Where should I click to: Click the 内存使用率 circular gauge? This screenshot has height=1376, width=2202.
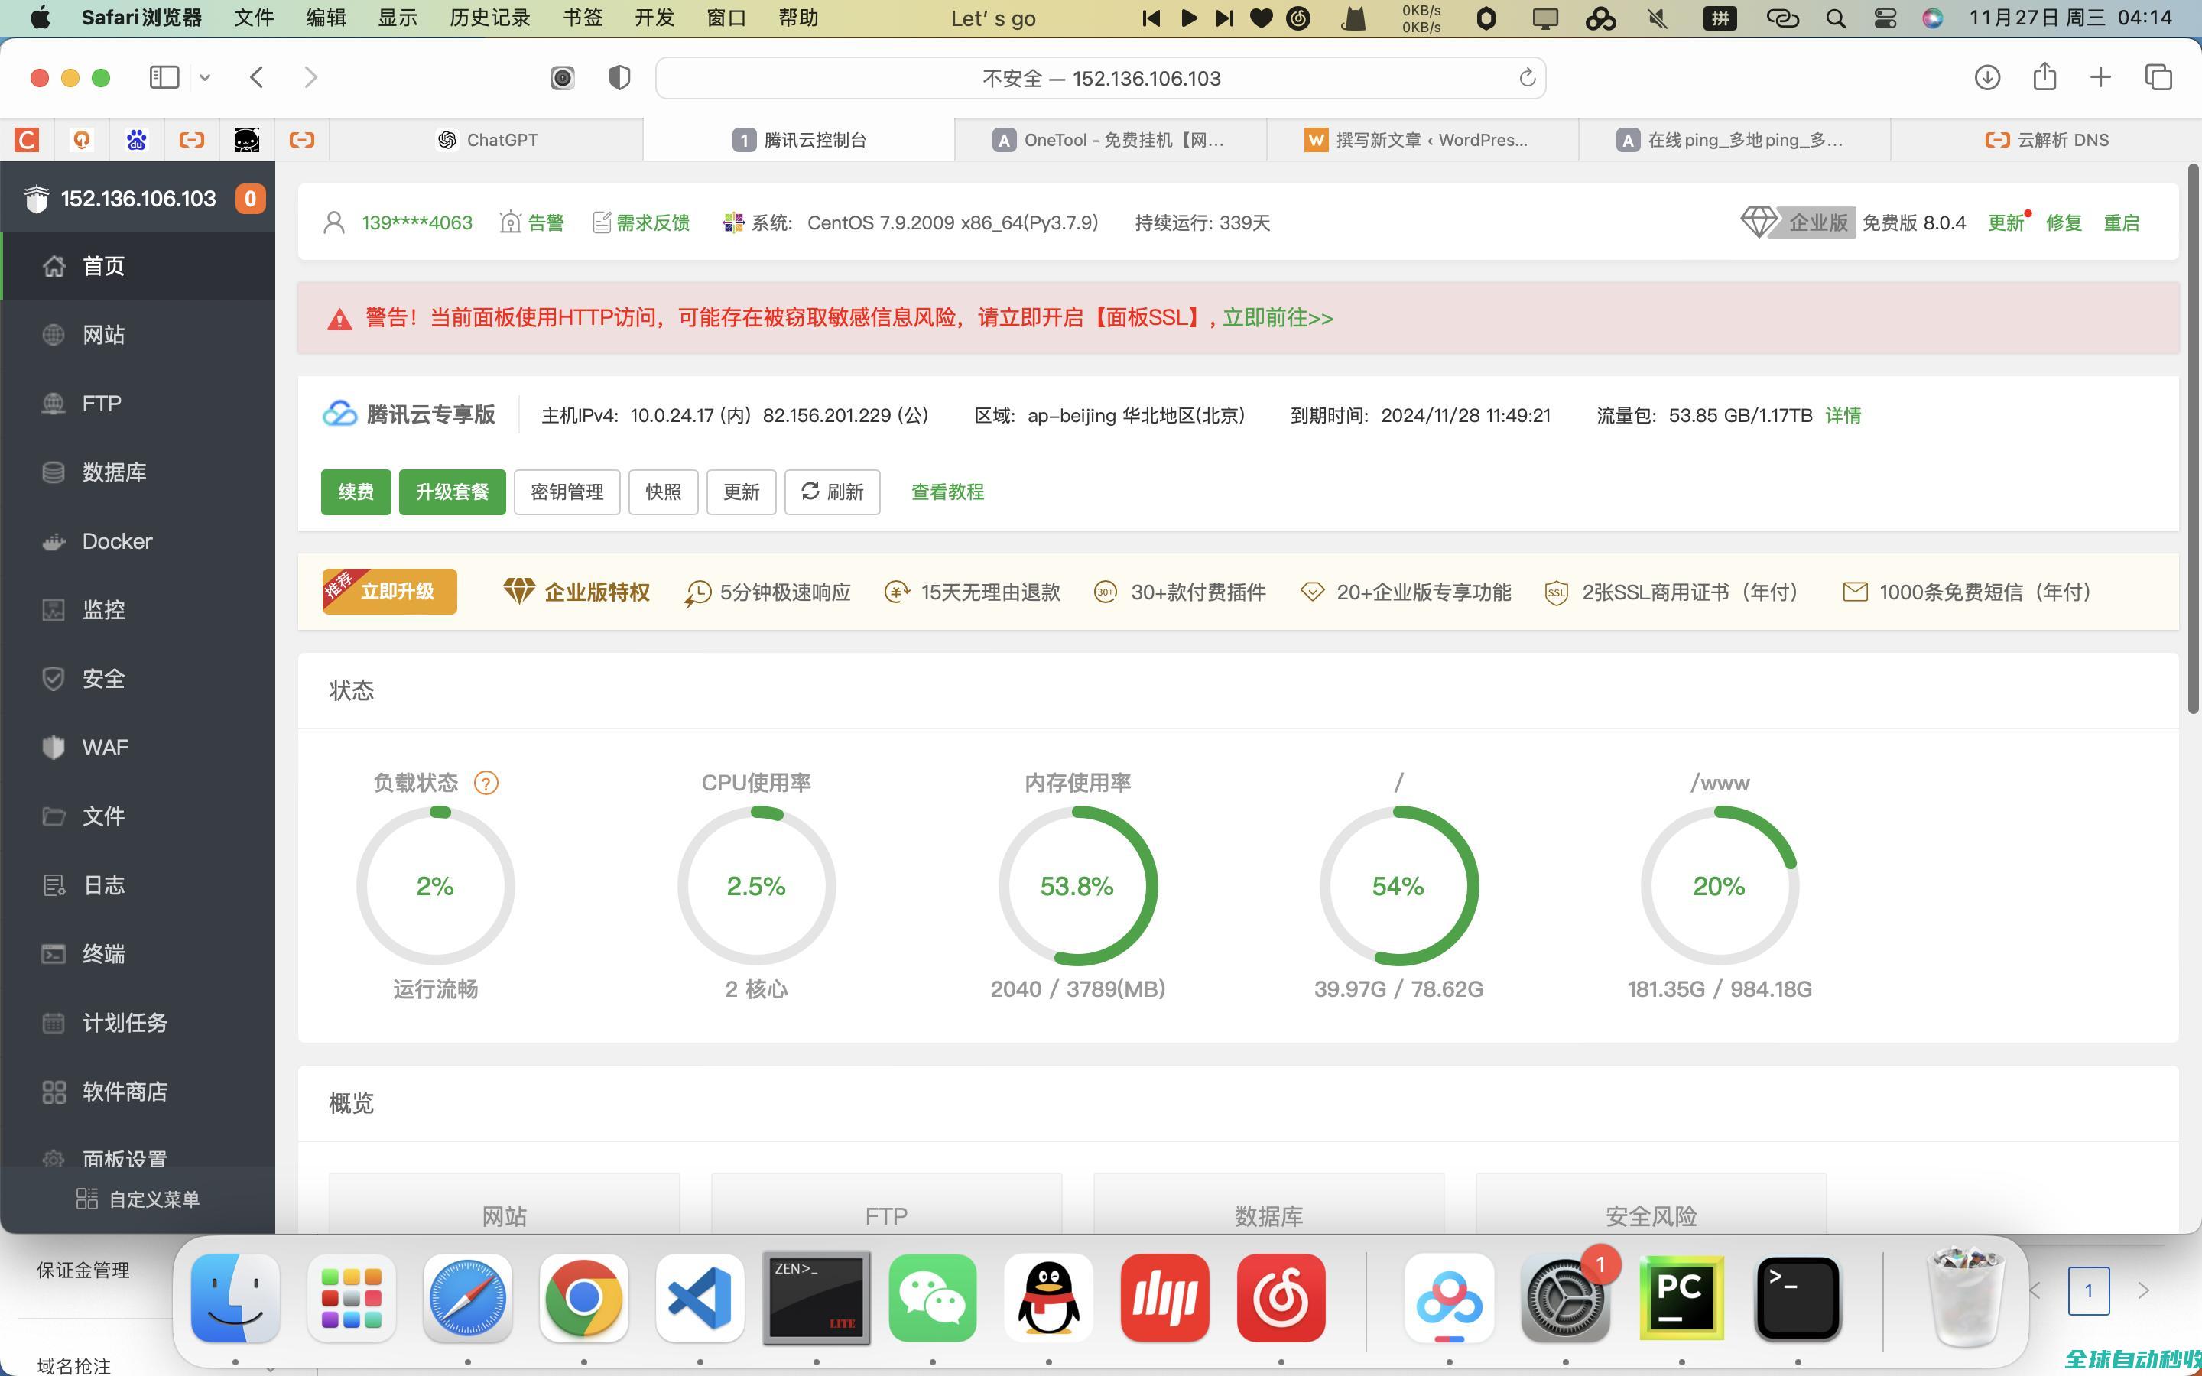point(1077,885)
